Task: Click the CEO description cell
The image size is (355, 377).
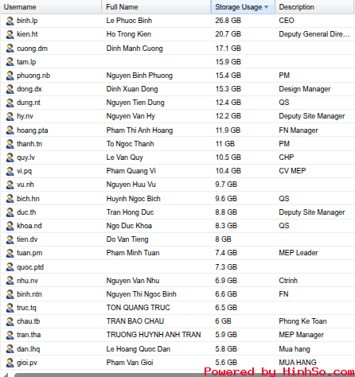Action: (x=287, y=21)
